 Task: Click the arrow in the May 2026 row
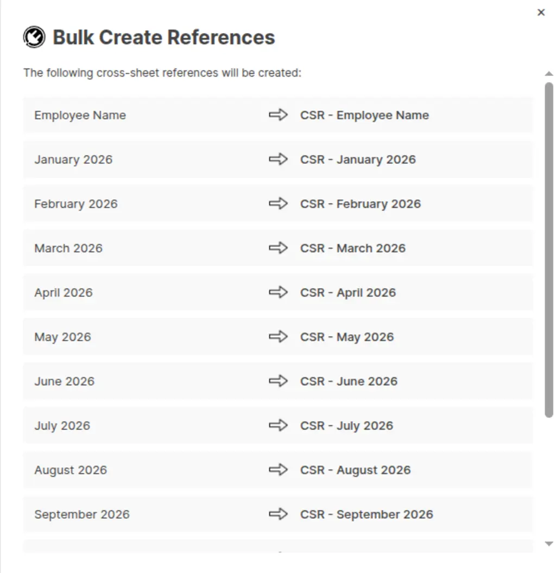coord(279,336)
